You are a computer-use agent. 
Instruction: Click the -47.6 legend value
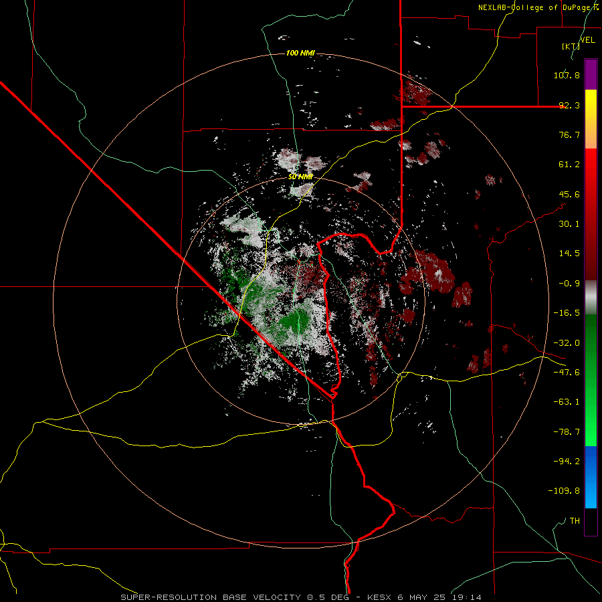pyautogui.click(x=567, y=373)
